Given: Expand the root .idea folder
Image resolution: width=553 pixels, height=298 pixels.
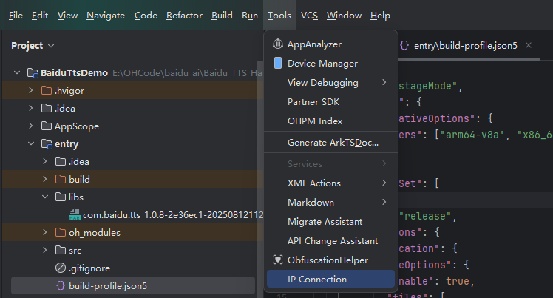Looking at the screenshot, I should 31,108.
